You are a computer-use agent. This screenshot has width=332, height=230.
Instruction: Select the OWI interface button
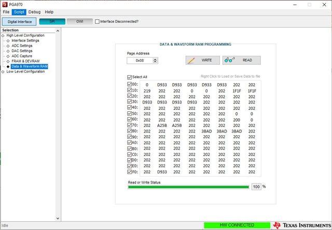coord(79,21)
